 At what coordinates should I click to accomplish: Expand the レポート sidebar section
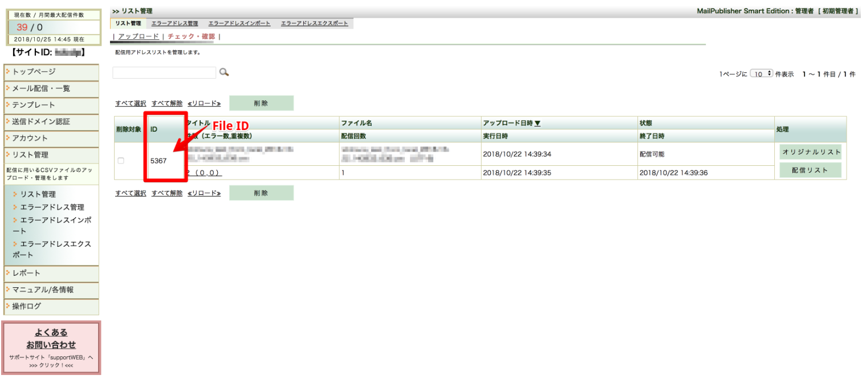(51, 273)
